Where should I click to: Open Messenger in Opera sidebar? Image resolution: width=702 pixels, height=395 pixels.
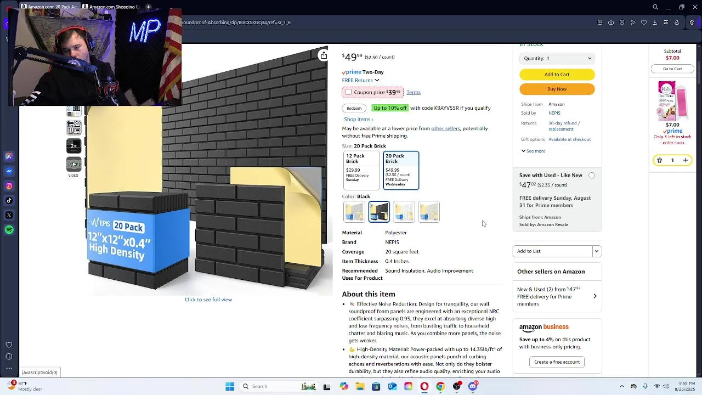tap(9, 171)
